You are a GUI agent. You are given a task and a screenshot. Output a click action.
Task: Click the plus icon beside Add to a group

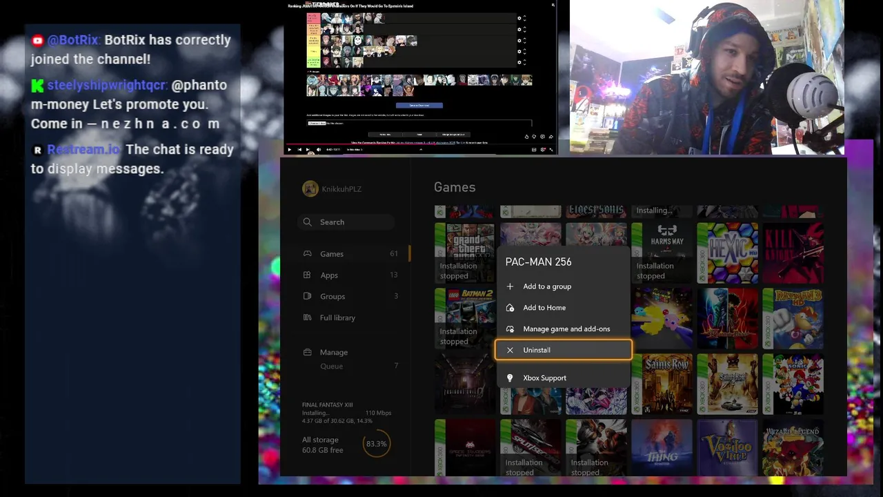(x=510, y=286)
